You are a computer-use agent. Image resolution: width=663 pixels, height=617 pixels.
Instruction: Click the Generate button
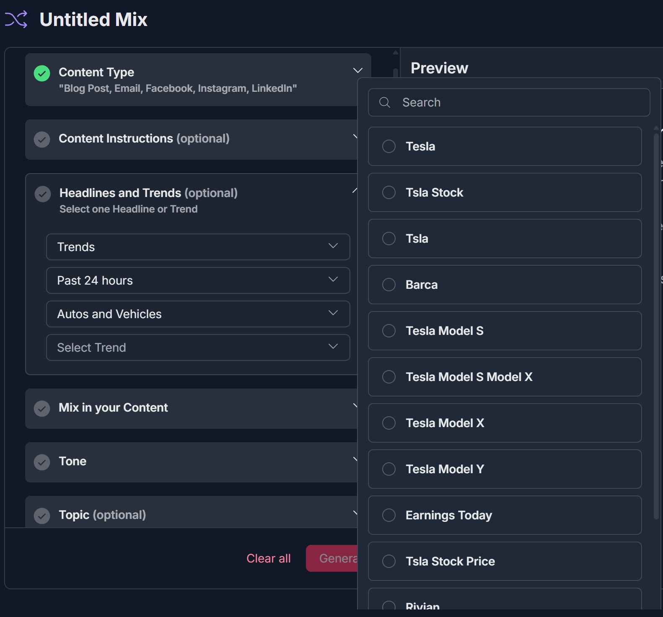pyautogui.click(x=331, y=558)
